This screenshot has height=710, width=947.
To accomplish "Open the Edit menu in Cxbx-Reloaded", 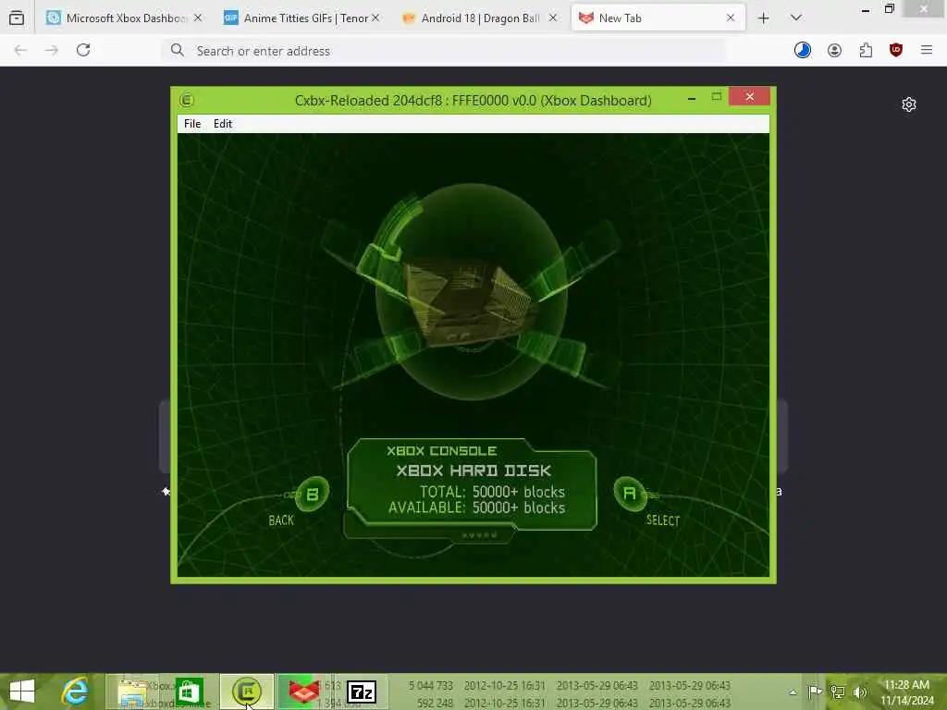I will coord(222,124).
